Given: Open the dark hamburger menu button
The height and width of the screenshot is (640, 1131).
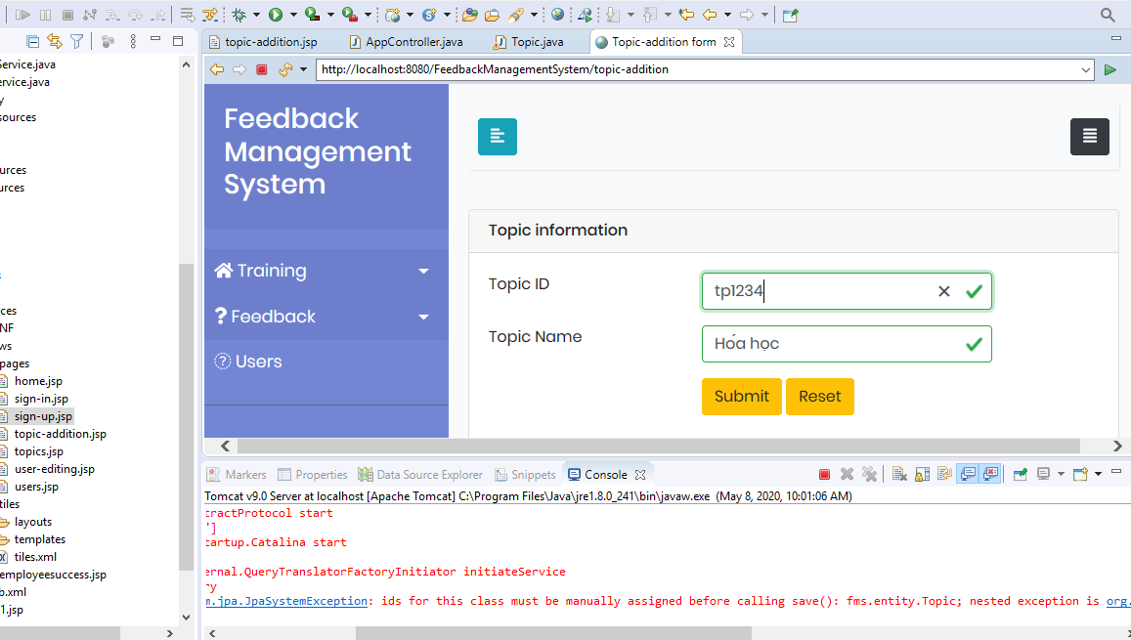Looking at the screenshot, I should (x=1089, y=137).
